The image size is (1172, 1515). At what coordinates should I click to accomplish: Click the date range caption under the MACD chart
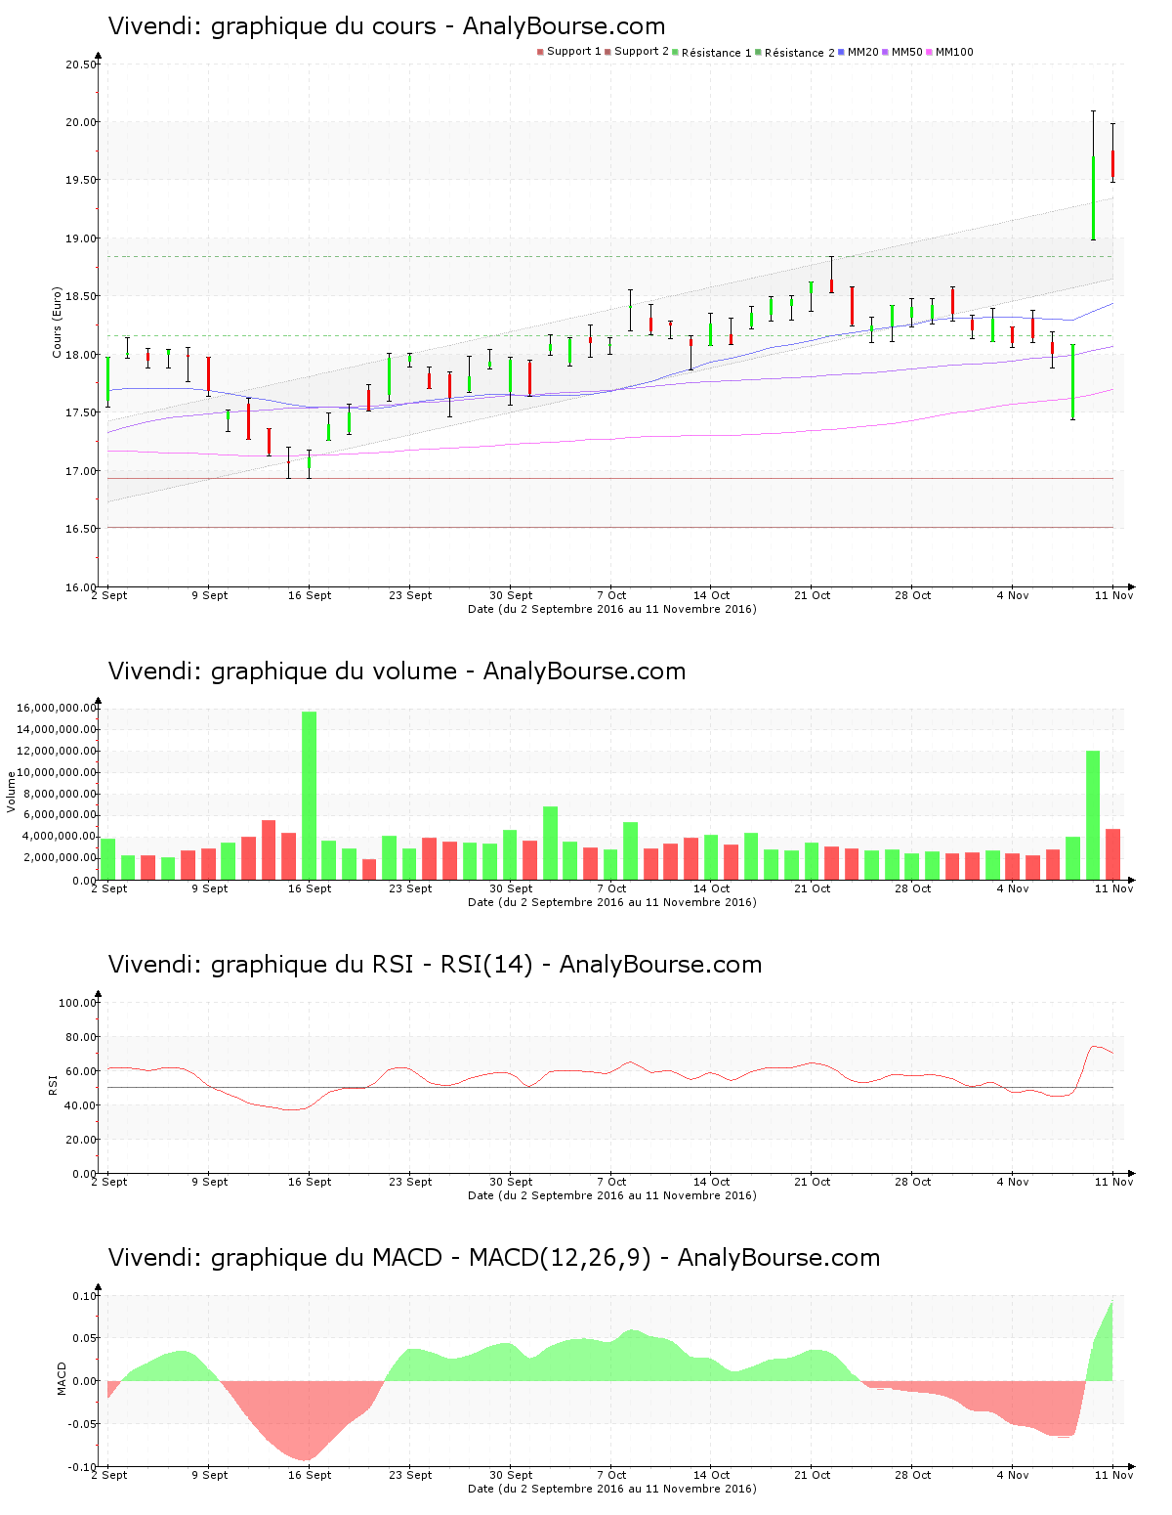[612, 1489]
